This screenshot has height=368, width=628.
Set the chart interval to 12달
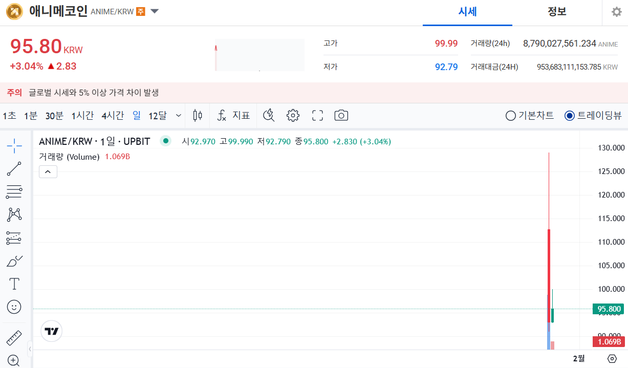pos(158,116)
